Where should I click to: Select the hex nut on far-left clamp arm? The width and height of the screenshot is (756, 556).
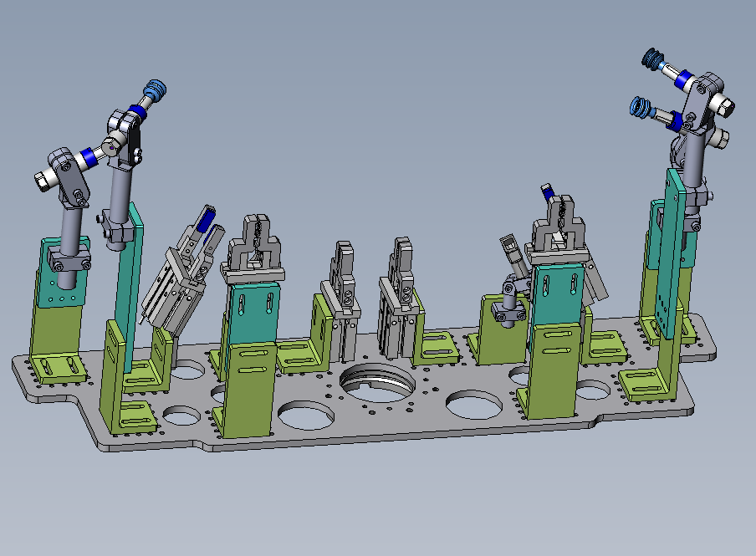click(43, 179)
